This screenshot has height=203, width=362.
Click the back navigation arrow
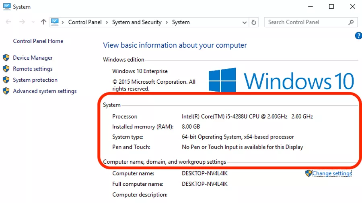8,22
